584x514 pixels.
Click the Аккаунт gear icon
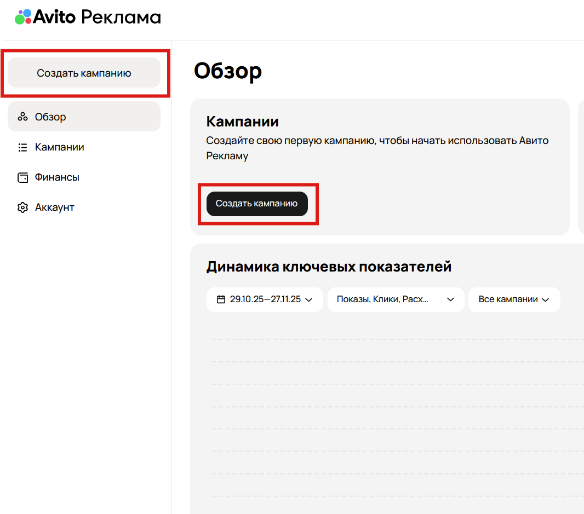pyautogui.click(x=22, y=207)
